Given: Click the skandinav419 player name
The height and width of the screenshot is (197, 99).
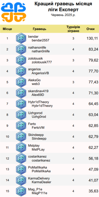Looking at the screenshot, I should pyautogui.click(x=38, y=91).
